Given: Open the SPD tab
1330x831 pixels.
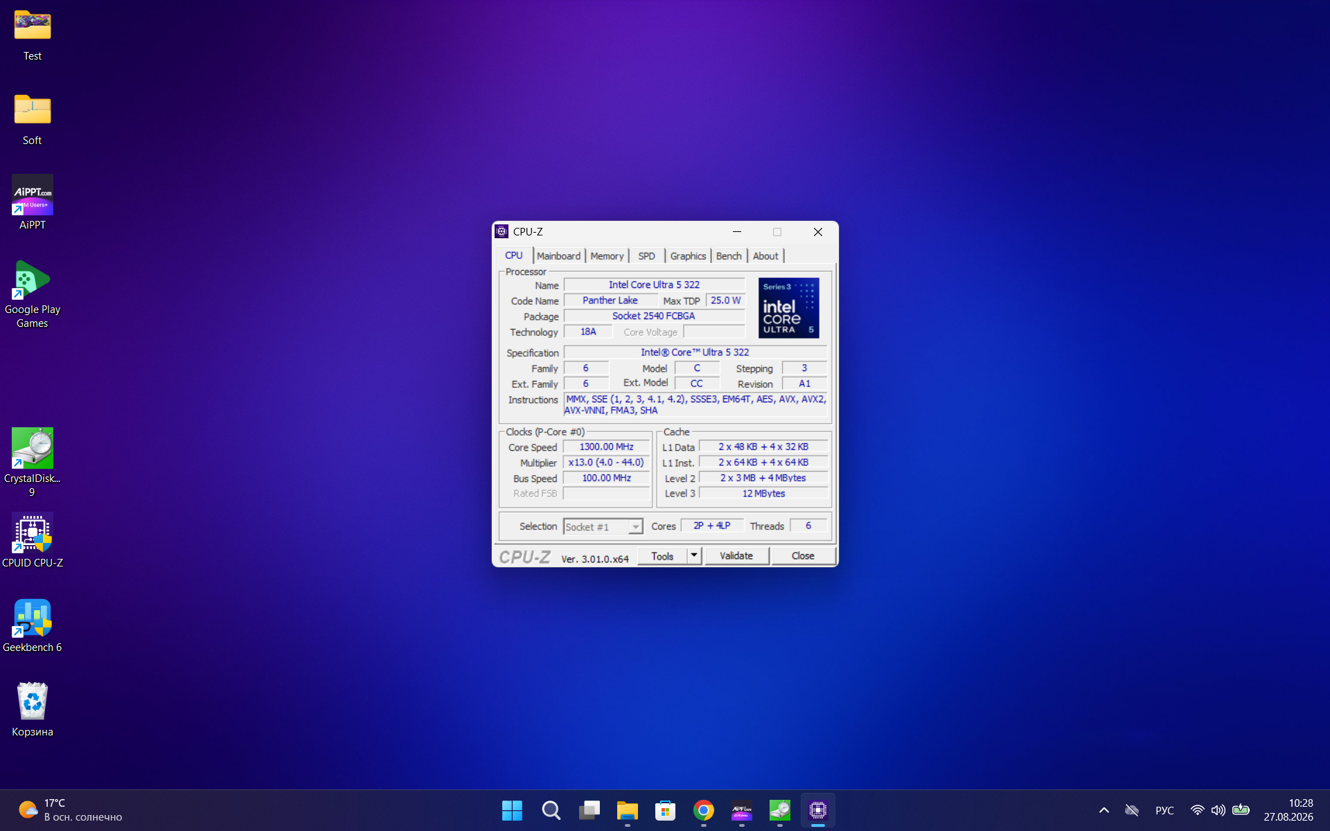Looking at the screenshot, I should [647, 256].
